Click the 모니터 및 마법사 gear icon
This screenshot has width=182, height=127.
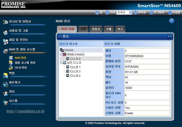(x=5, y=22)
